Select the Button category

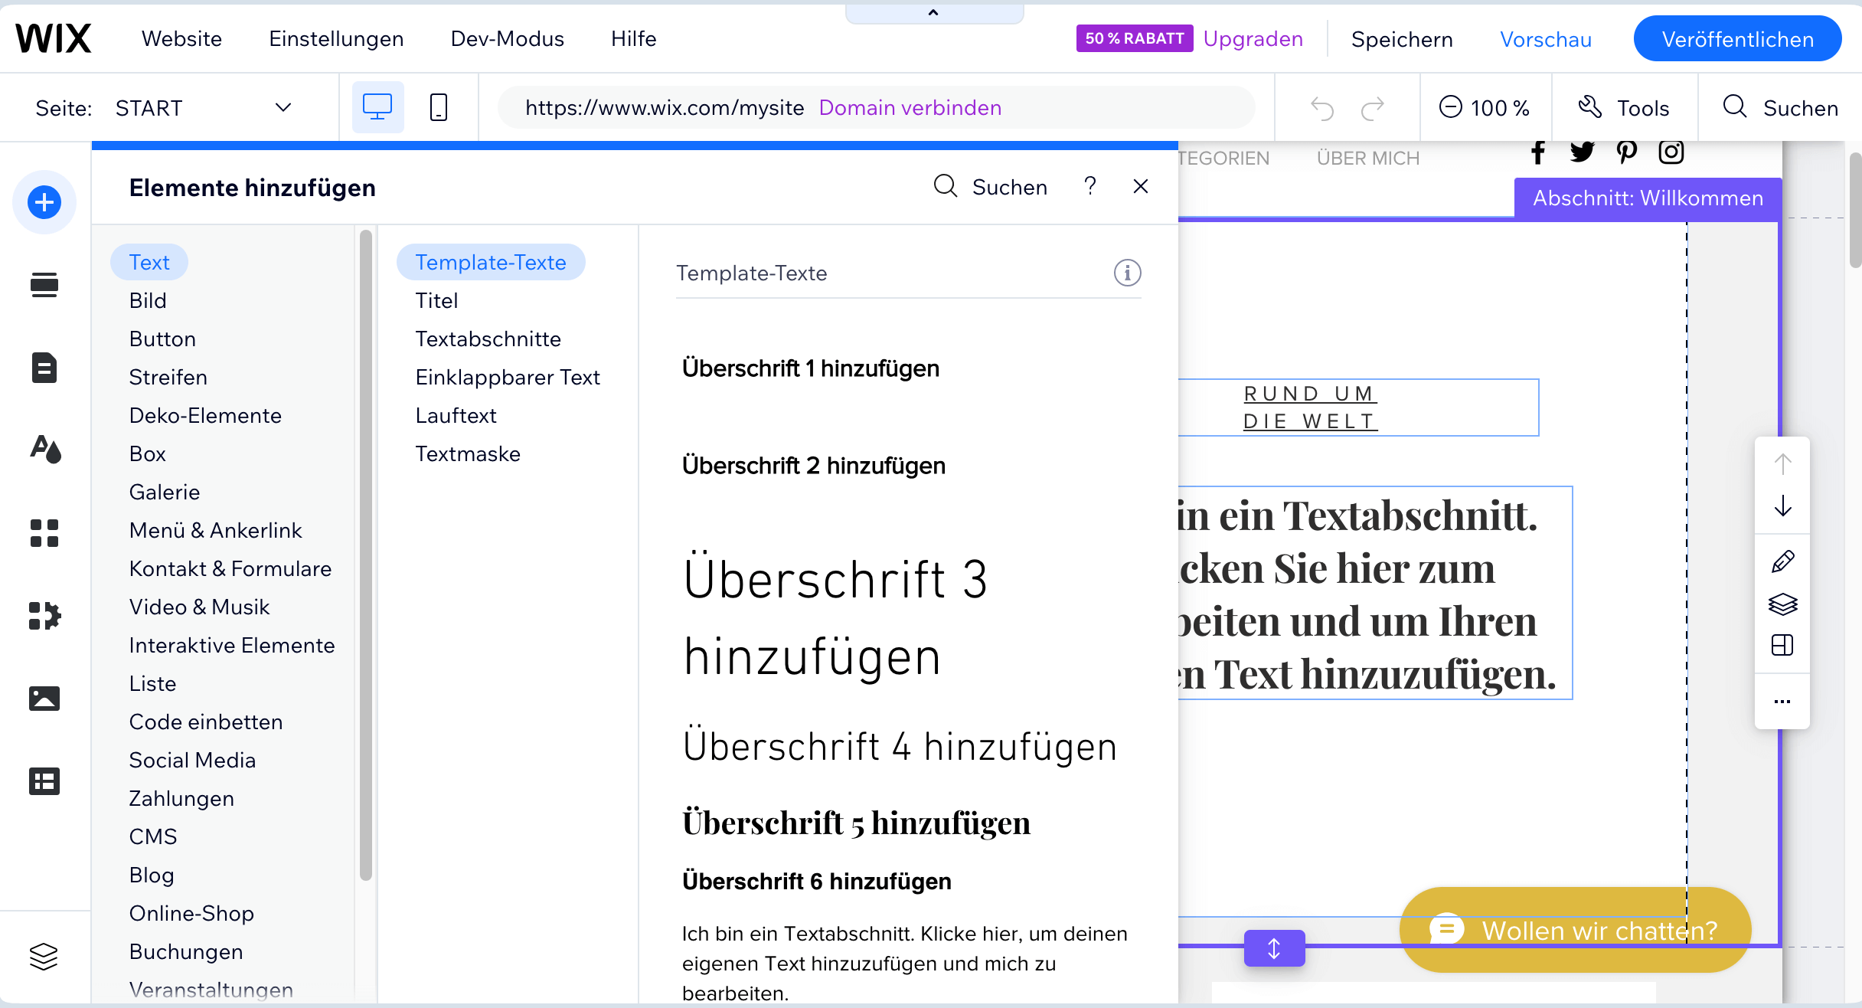(162, 339)
